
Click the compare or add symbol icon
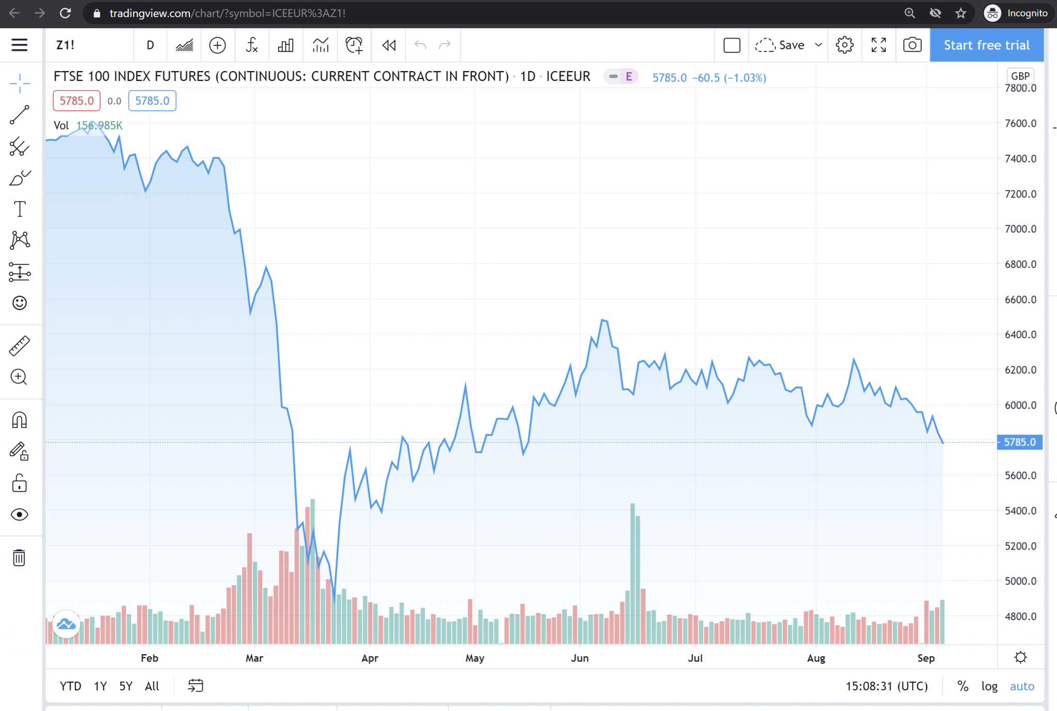(217, 45)
